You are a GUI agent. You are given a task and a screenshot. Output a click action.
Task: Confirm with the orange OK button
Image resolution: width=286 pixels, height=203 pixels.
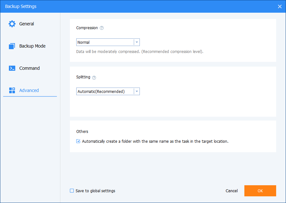[x=260, y=191]
